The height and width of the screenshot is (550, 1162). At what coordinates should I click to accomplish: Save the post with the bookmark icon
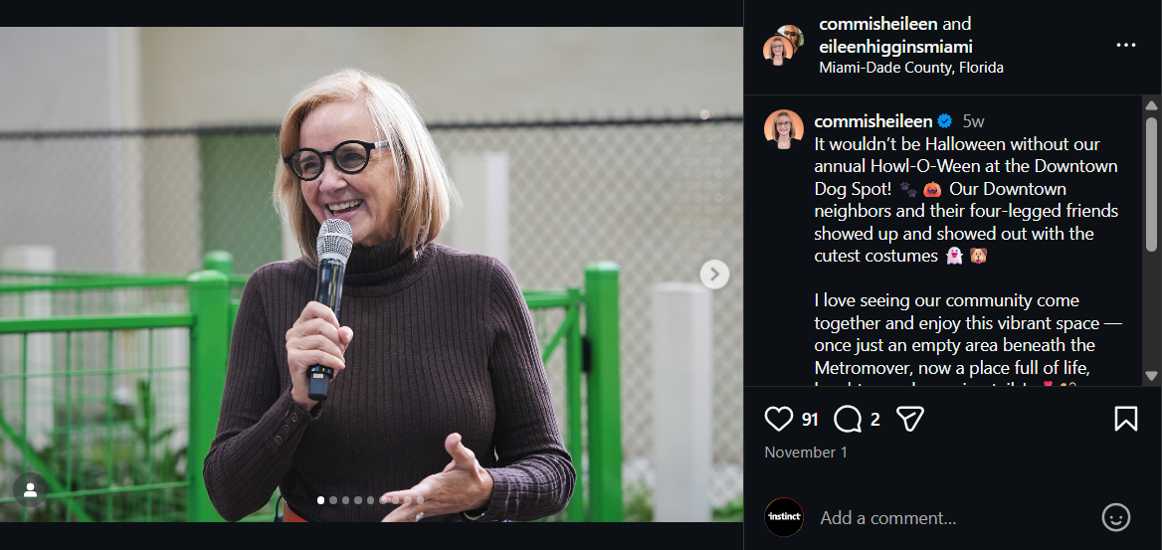tap(1125, 419)
